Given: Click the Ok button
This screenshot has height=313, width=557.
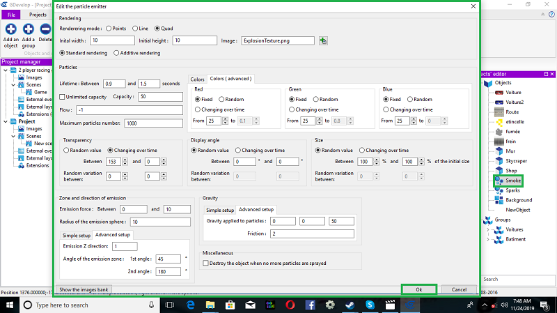Looking at the screenshot, I should coord(419,289).
